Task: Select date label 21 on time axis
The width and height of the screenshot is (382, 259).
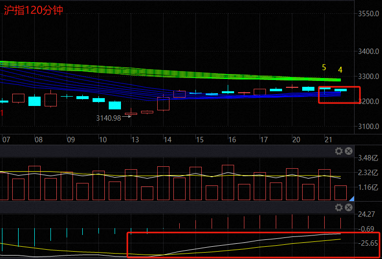Action: [x=329, y=140]
